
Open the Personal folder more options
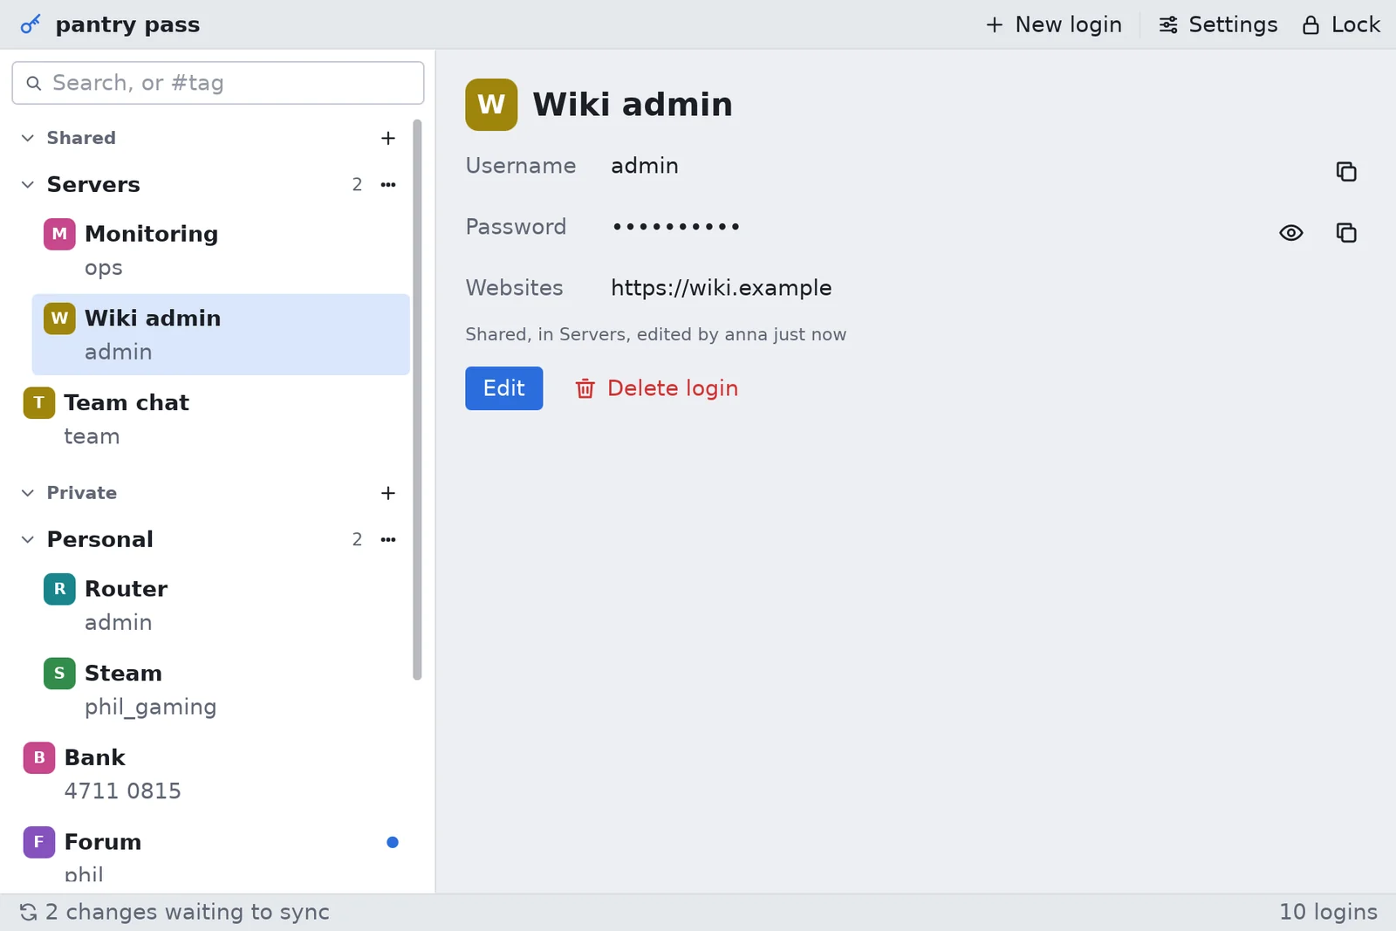388,540
